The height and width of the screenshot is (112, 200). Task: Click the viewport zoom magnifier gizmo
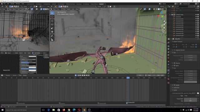164,21
